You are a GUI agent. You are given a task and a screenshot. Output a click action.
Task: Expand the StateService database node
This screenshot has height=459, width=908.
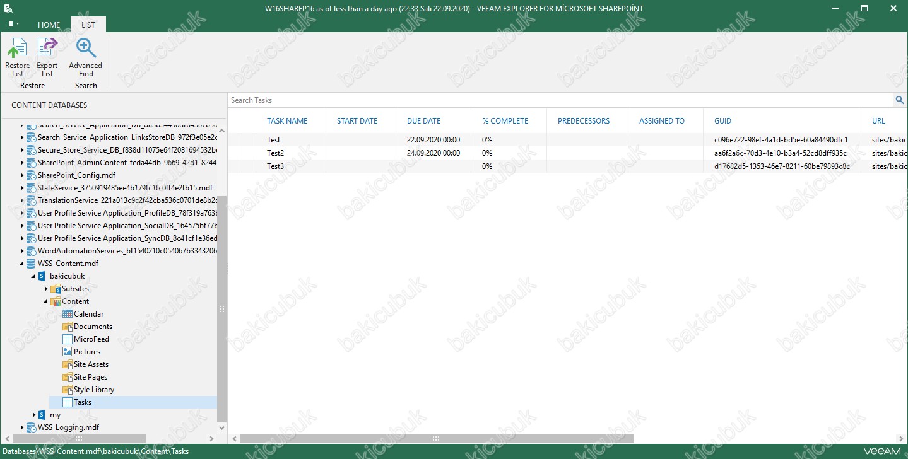tap(21, 188)
